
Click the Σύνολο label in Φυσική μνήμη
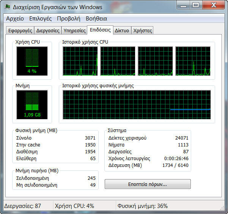click(x=24, y=138)
